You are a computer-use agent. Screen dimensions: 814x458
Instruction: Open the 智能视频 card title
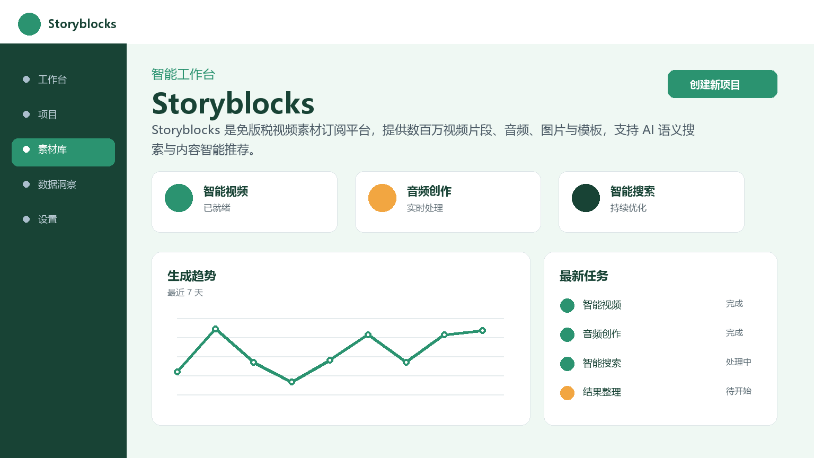(226, 191)
